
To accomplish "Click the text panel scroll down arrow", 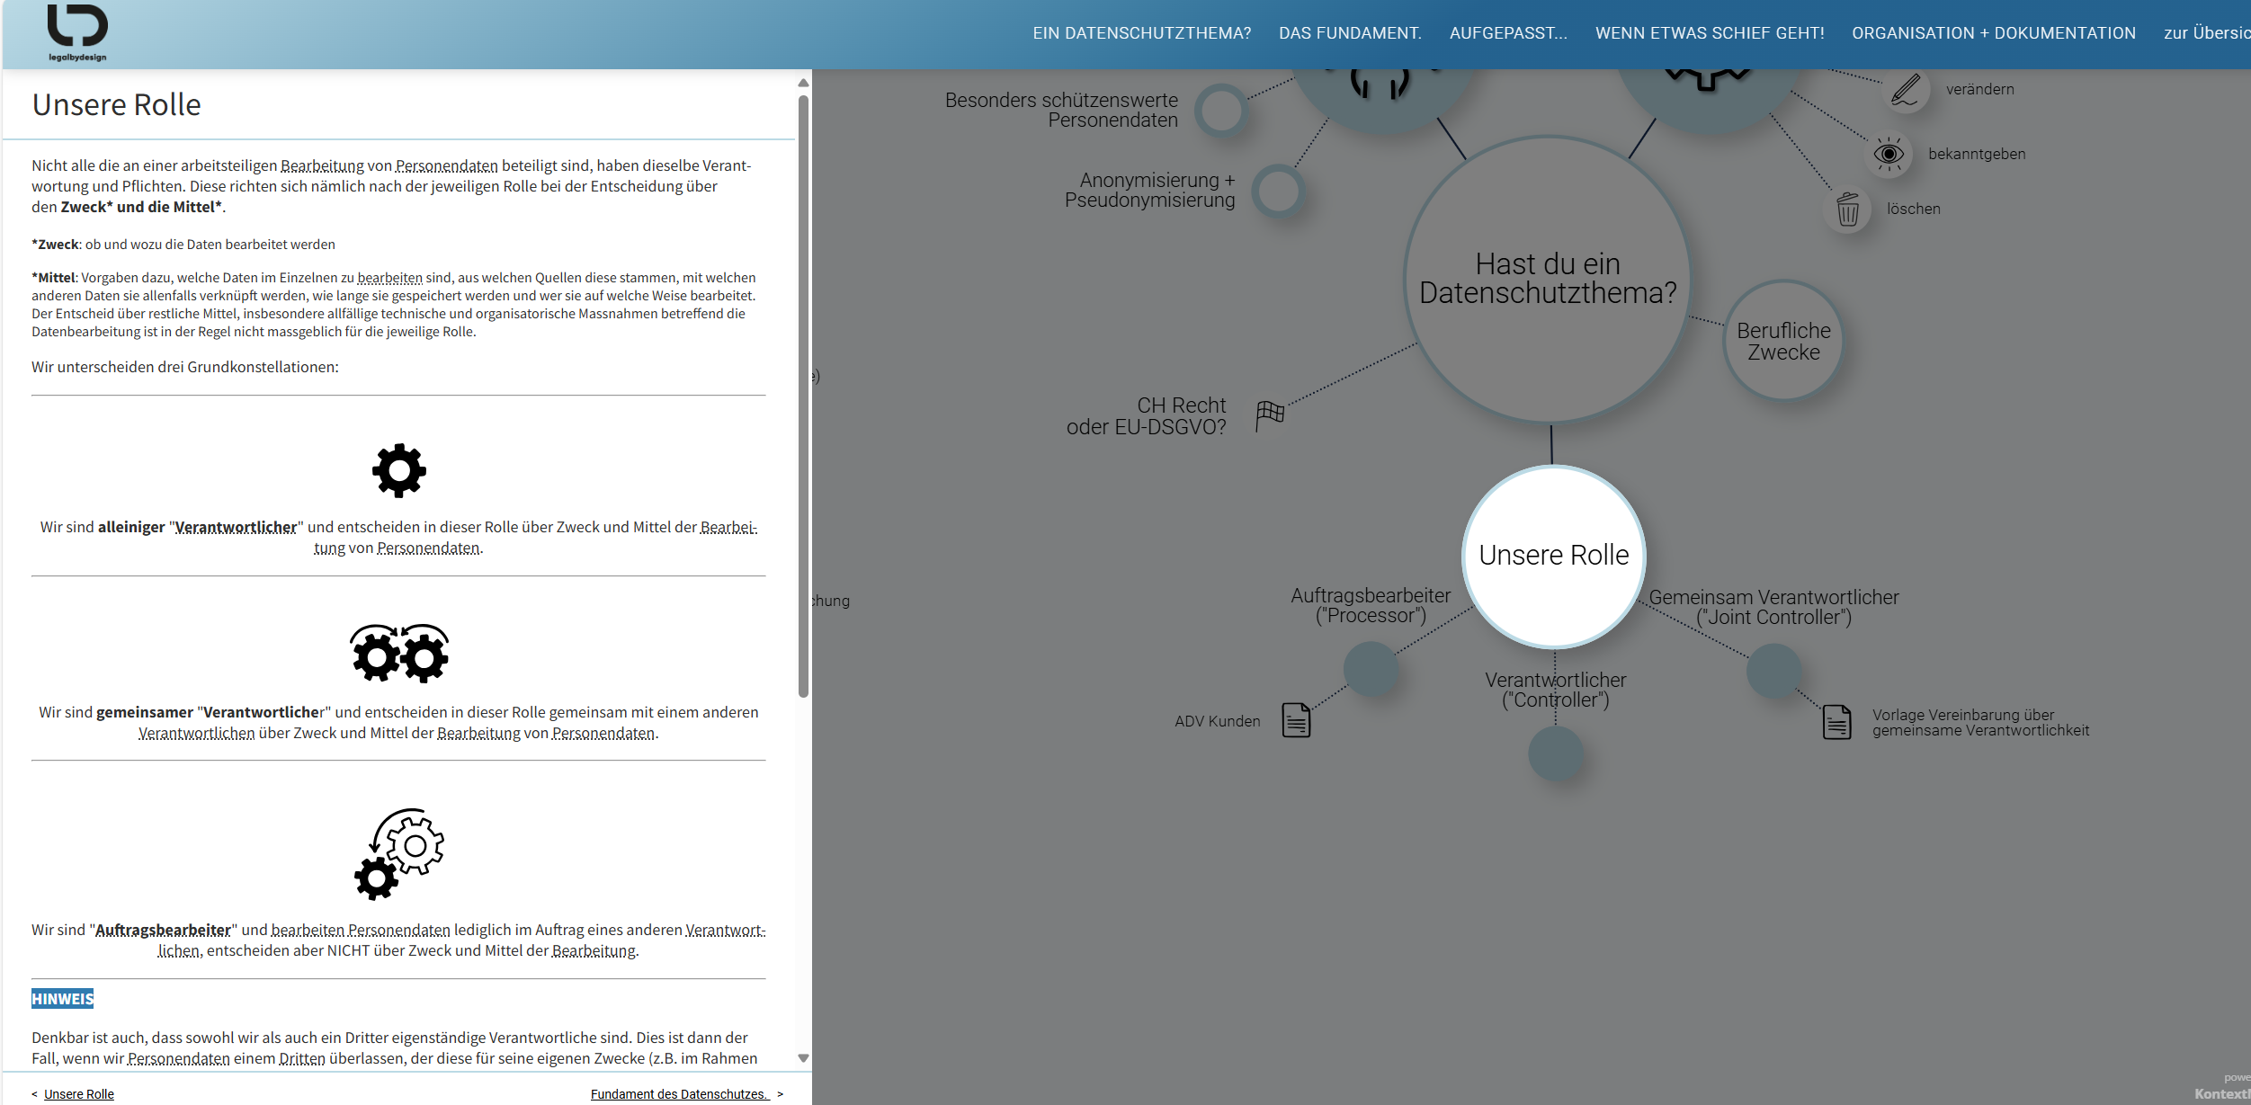I will tap(803, 1058).
